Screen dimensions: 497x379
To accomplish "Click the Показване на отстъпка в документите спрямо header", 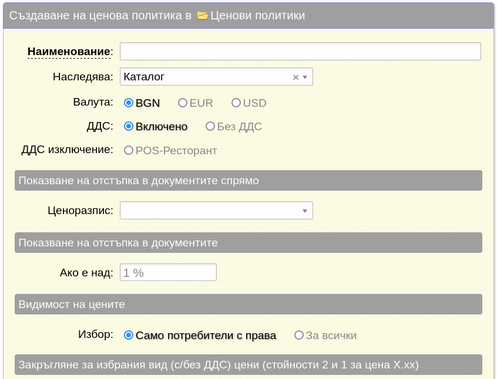I will tap(248, 181).
